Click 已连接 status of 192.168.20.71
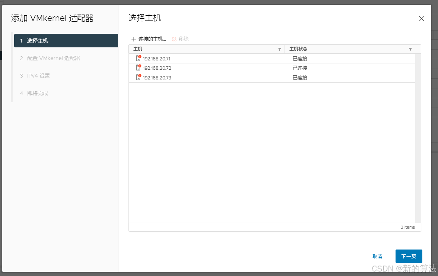This screenshot has width=438, height=276. [x=300, y=59]
